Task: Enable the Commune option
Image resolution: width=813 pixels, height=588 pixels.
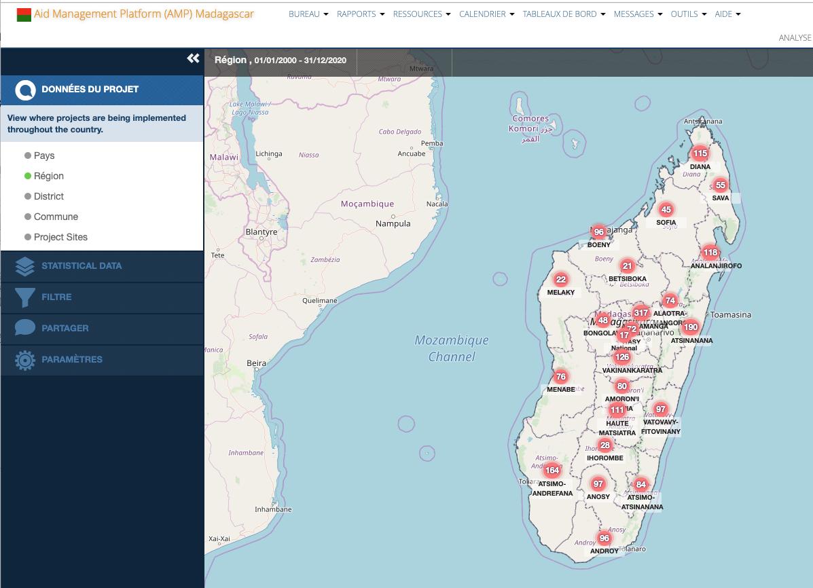Action: (28, 217)
